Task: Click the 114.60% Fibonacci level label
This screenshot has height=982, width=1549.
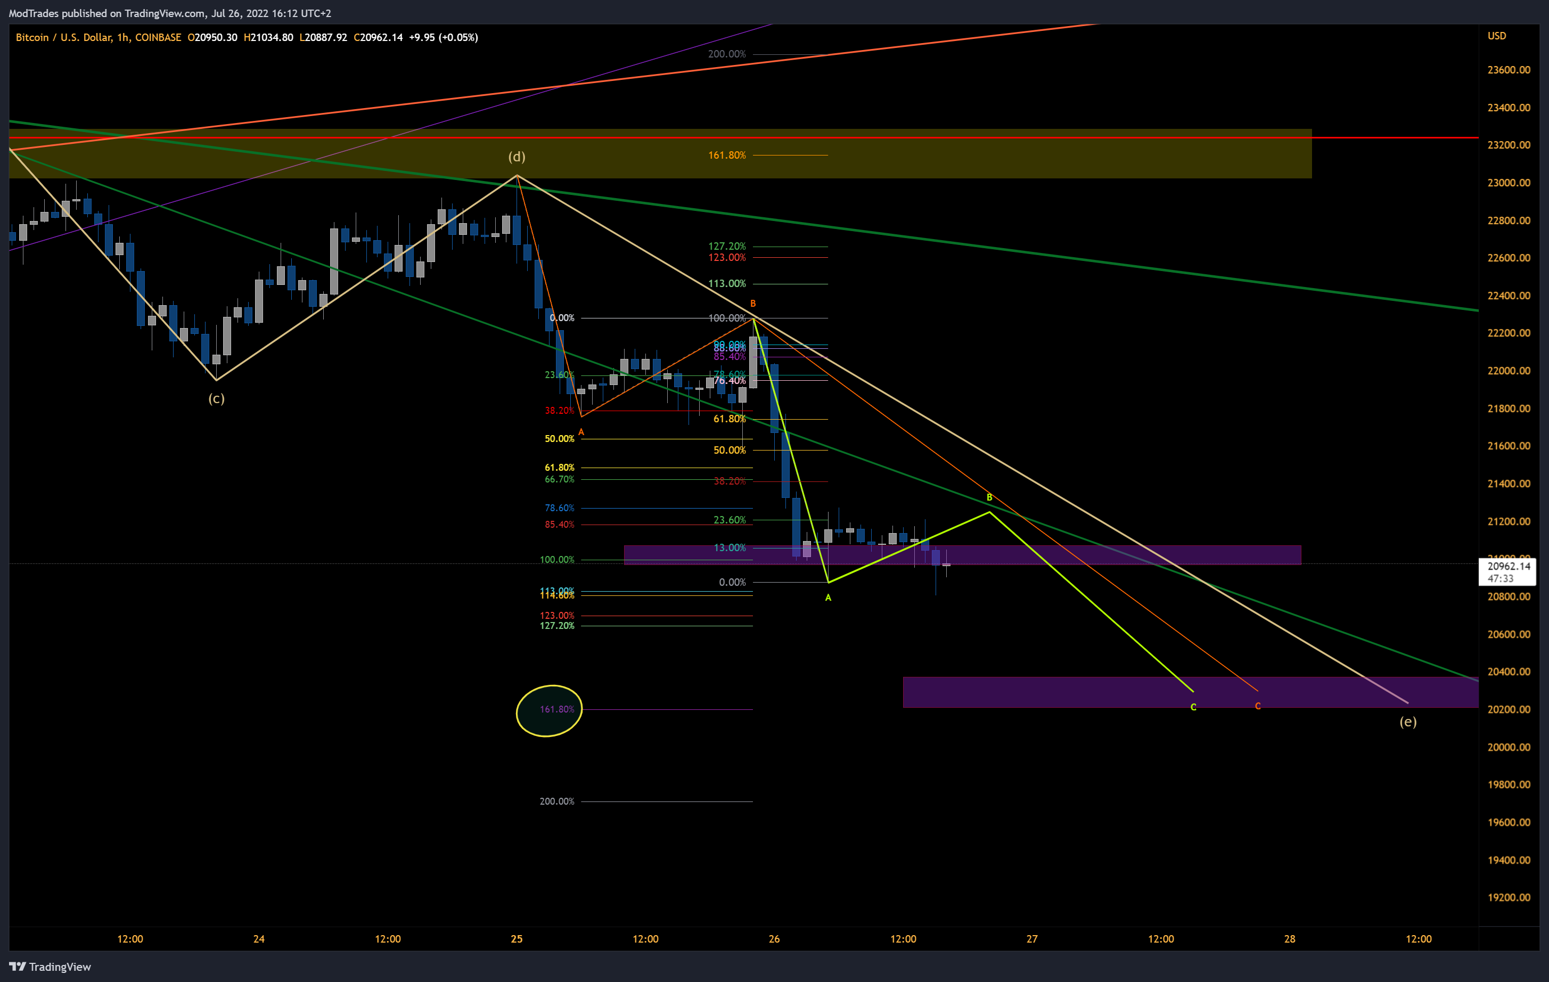Action: pyautogui.click(x=557, y=596)
